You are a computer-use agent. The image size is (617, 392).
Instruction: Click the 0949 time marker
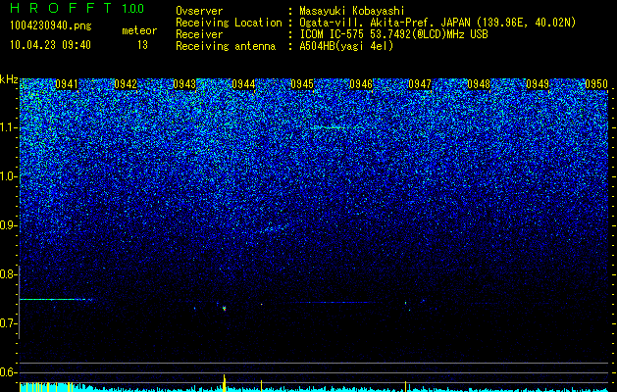538,84
